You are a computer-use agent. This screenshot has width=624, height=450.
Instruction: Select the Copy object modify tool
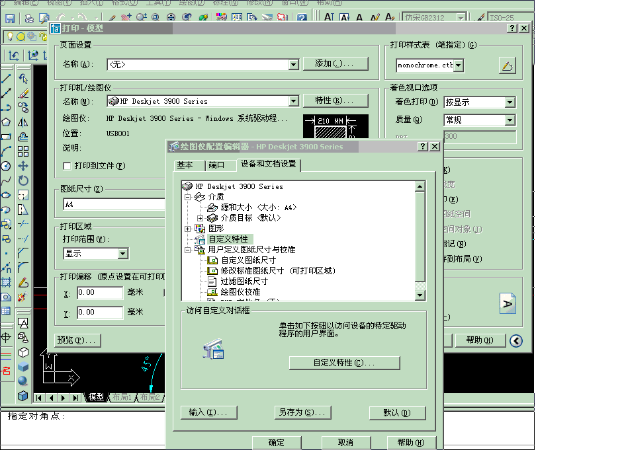[x=23, y=108]
